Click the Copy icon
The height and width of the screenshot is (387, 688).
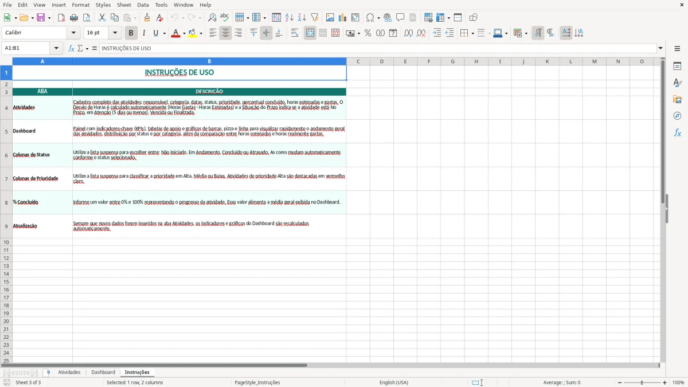(115, 18)
